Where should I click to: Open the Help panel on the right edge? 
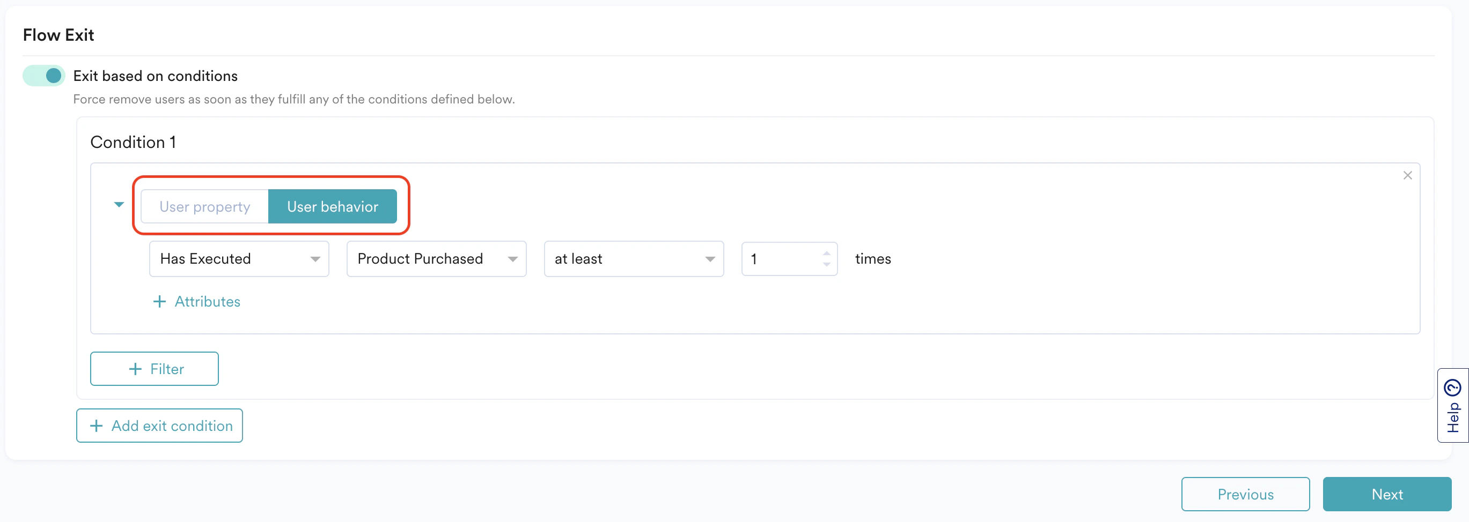(1452, 405)
